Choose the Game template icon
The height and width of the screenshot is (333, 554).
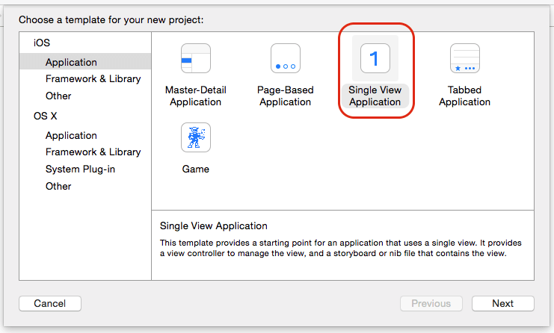point(196,137)
